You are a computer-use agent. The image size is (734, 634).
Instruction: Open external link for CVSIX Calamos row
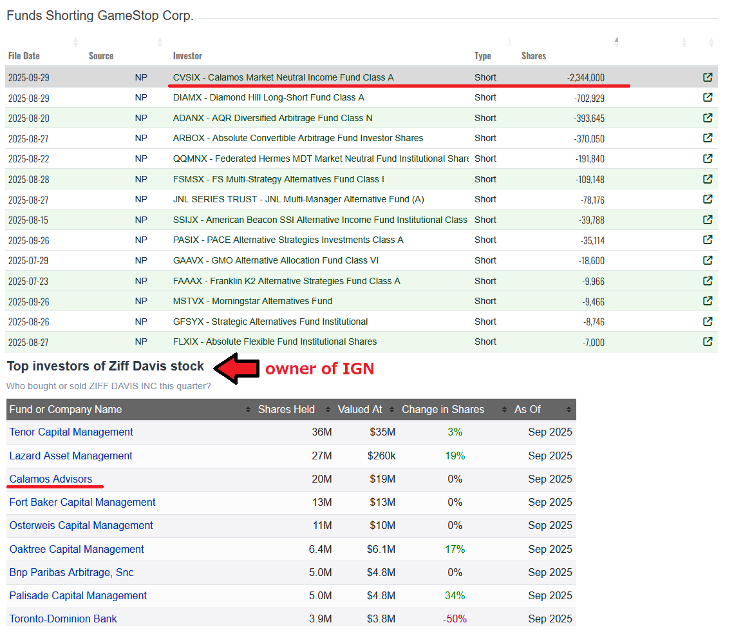(x=708, y=77)
